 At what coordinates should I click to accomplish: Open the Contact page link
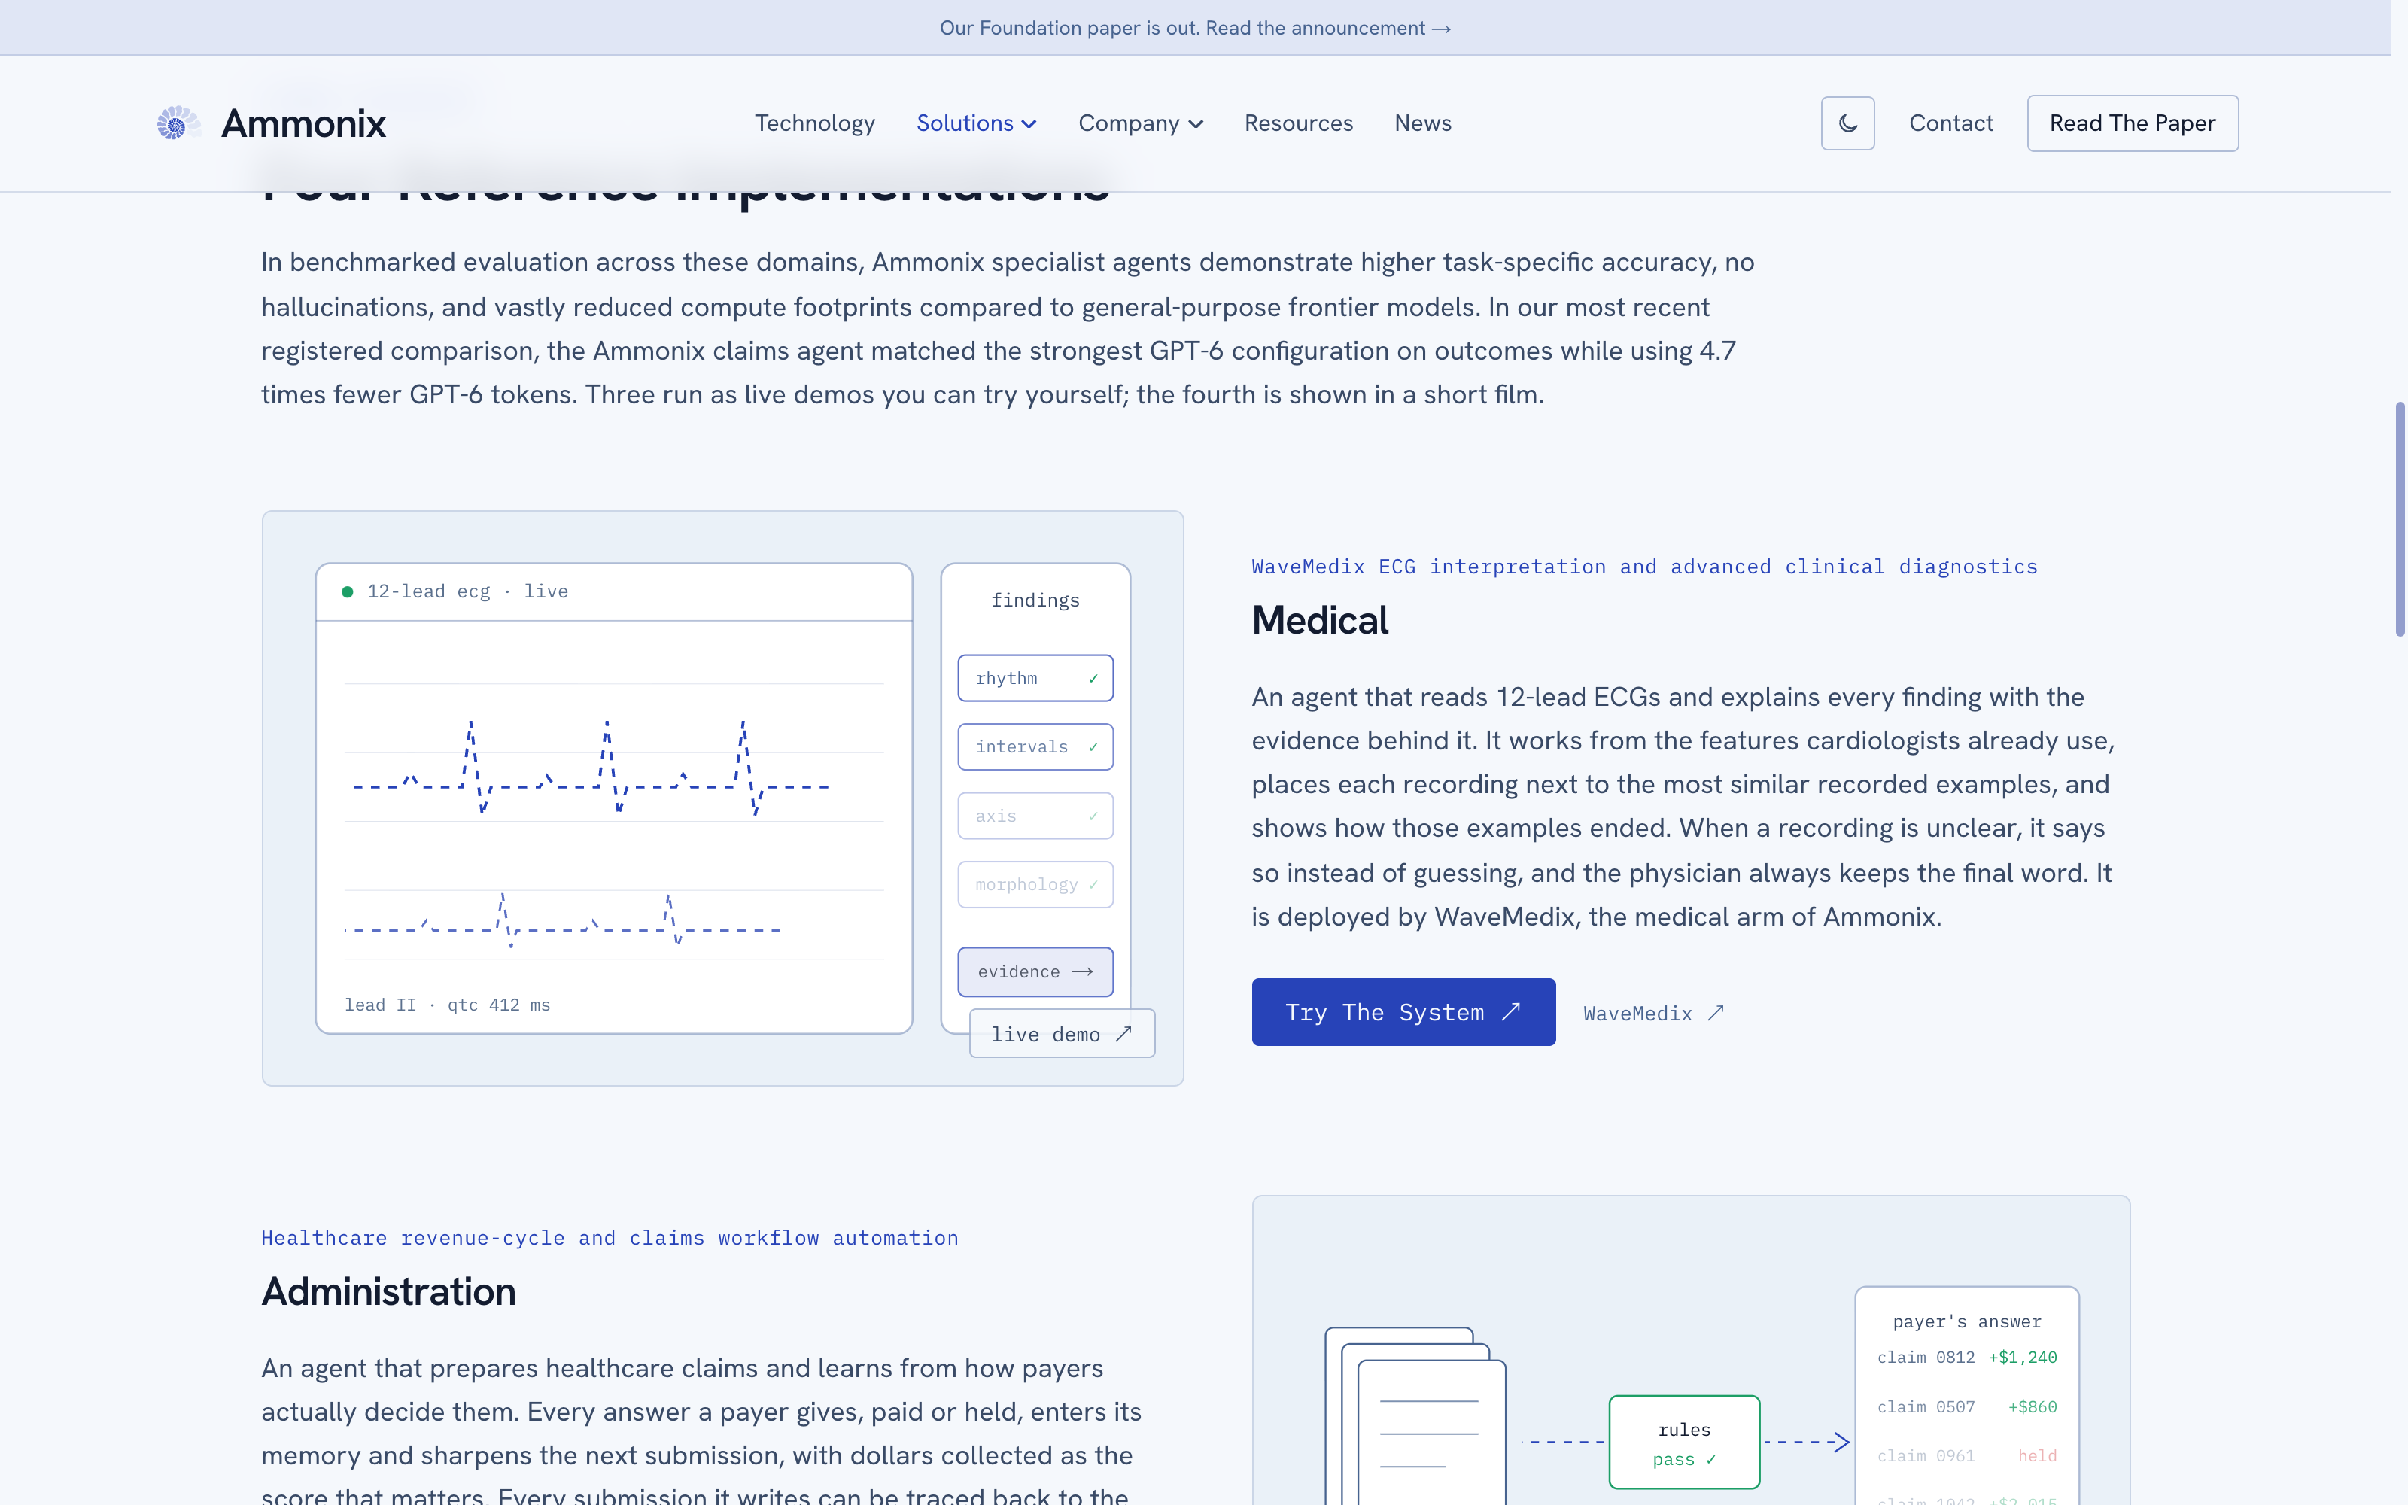pyautogui.click(x=1950, y=123)
